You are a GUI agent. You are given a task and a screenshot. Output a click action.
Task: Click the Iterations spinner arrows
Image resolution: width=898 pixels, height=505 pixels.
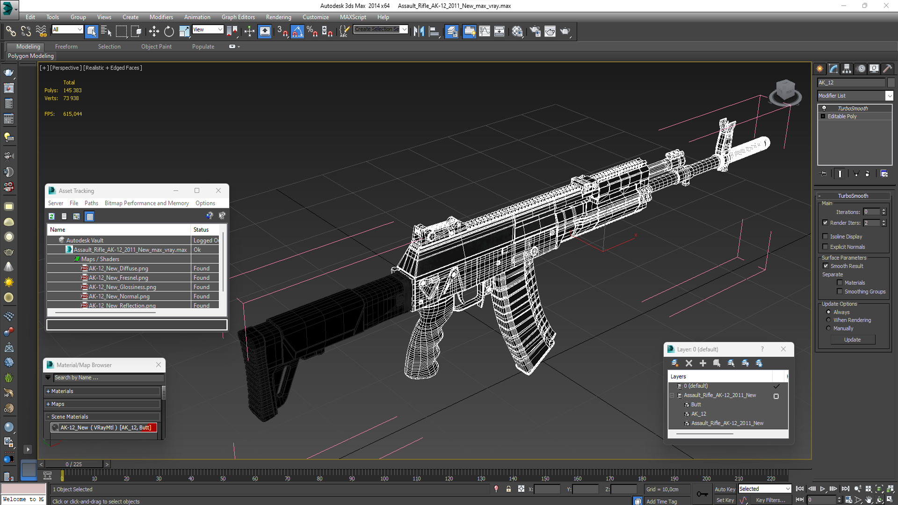tap(884, 212)
